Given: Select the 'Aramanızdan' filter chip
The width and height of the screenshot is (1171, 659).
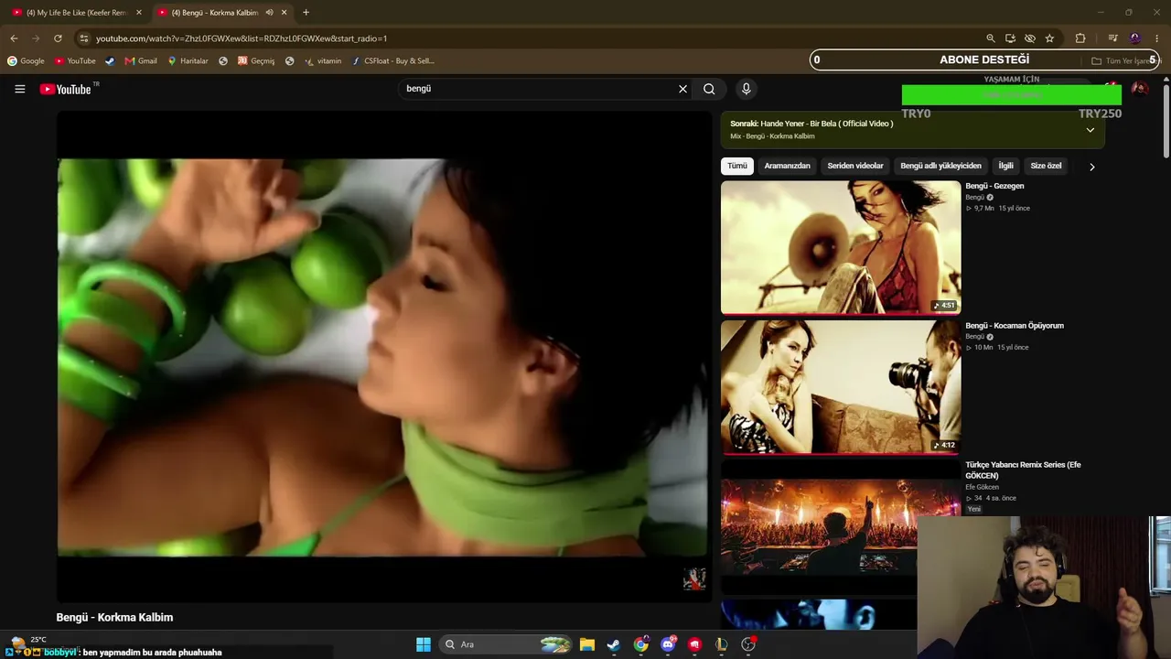Looking at the screenshot, I should coord(787,166).
